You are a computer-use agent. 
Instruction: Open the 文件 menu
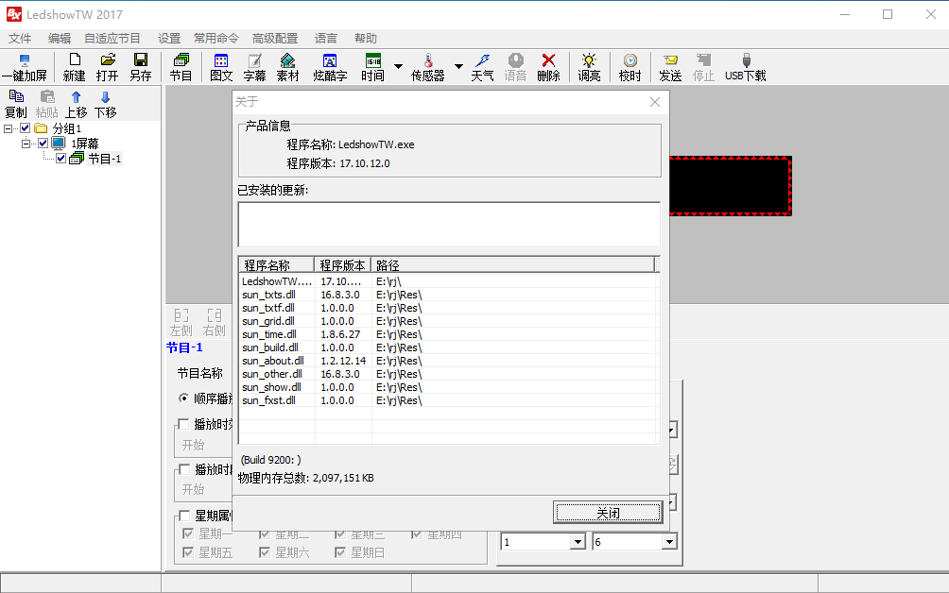tap(19, 38)
